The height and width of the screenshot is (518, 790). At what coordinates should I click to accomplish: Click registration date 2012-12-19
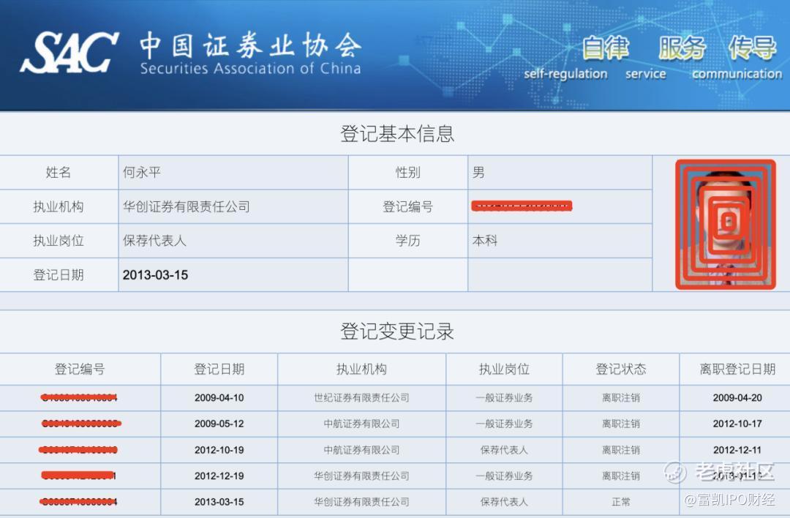[219, 476]
